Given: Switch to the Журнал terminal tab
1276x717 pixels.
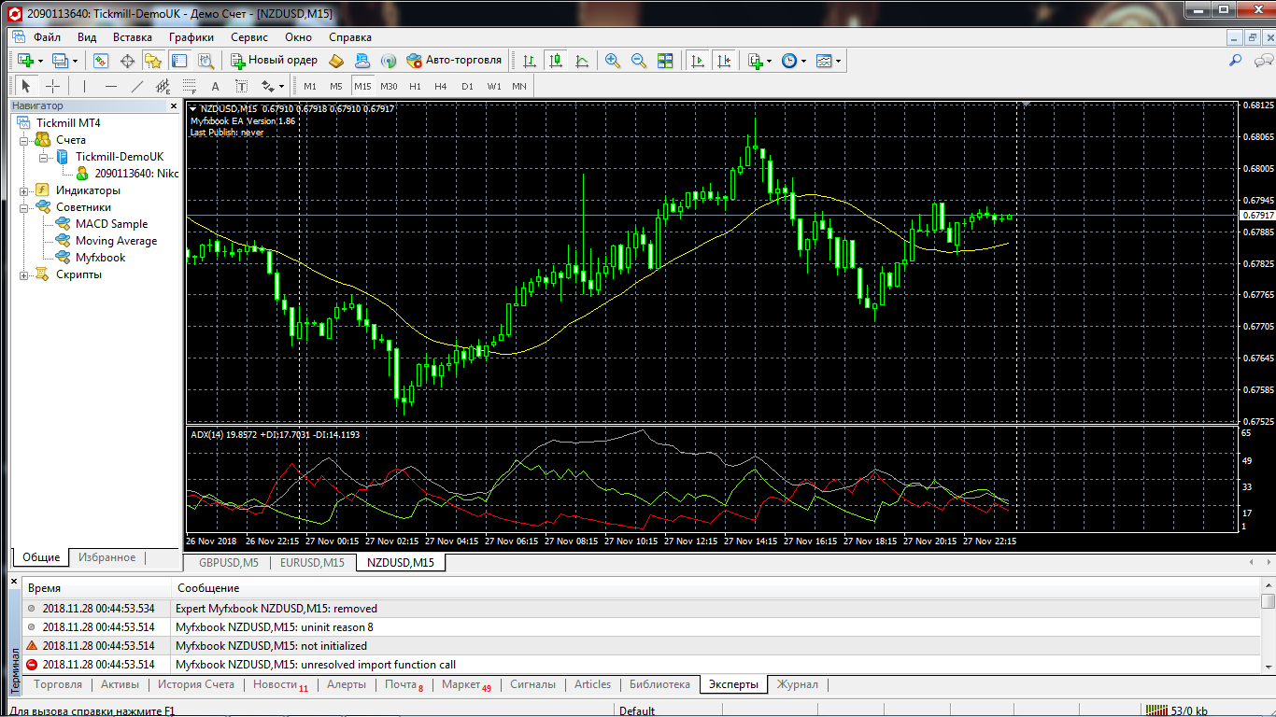Looking at the screenshot, I should click(797, 684).
